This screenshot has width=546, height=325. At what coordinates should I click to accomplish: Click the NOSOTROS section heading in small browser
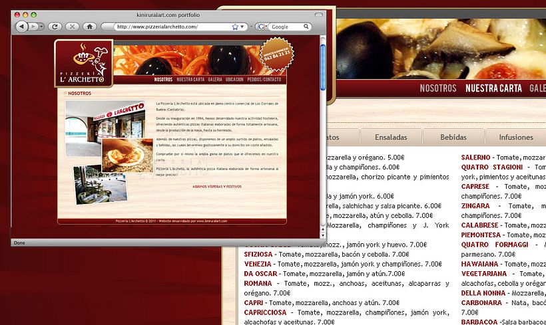click(x=79, y=94)
